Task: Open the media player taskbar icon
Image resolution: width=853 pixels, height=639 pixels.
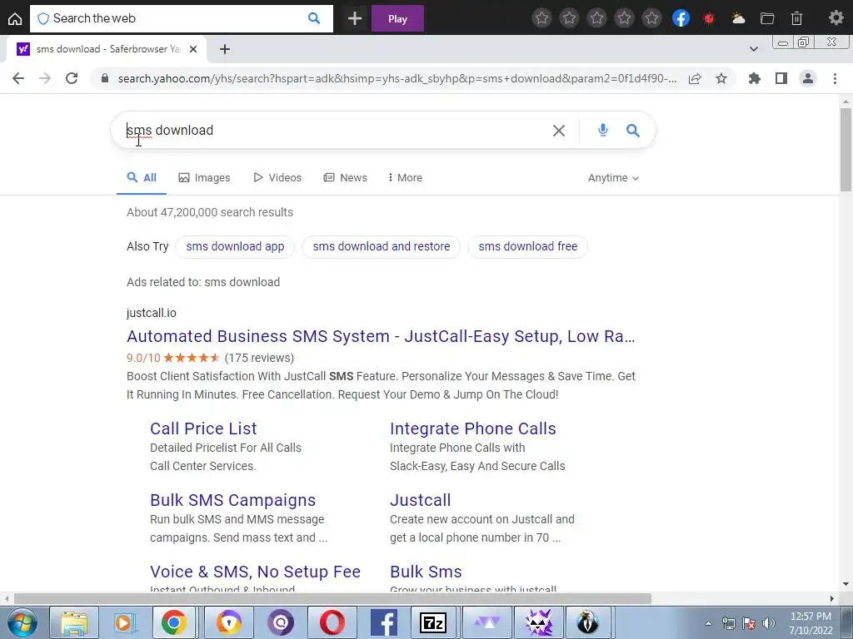Action: tap(124, 622)
